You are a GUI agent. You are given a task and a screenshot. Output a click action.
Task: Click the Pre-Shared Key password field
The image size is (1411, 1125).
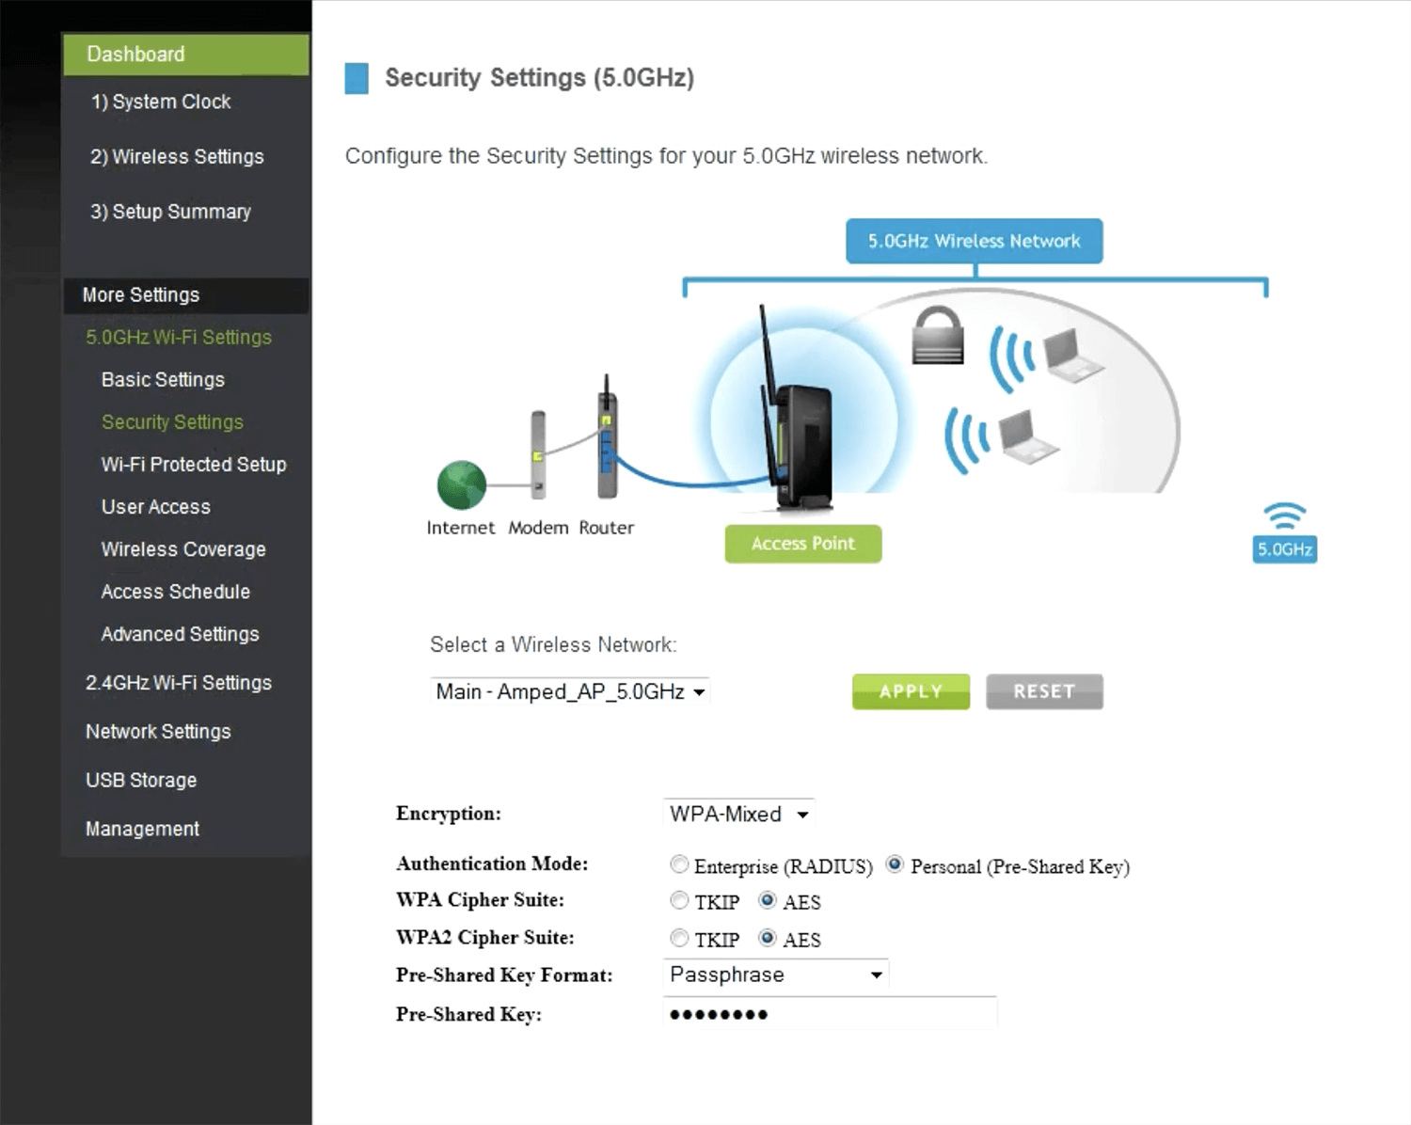[x=828, y=1014]
